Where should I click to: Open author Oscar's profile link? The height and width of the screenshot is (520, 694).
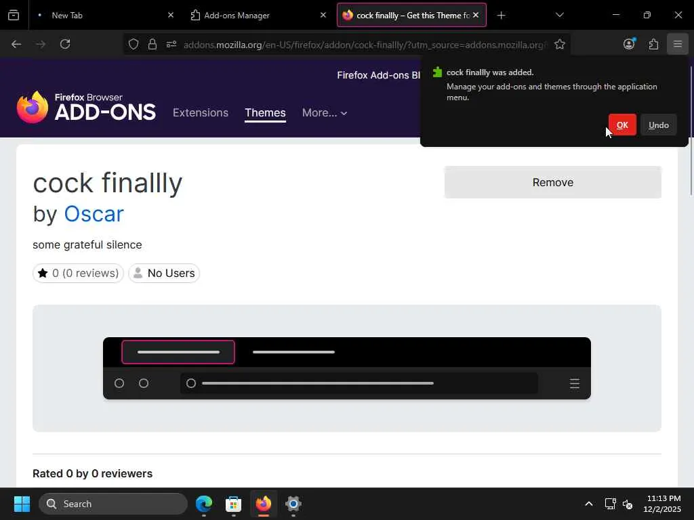(94, 214)
